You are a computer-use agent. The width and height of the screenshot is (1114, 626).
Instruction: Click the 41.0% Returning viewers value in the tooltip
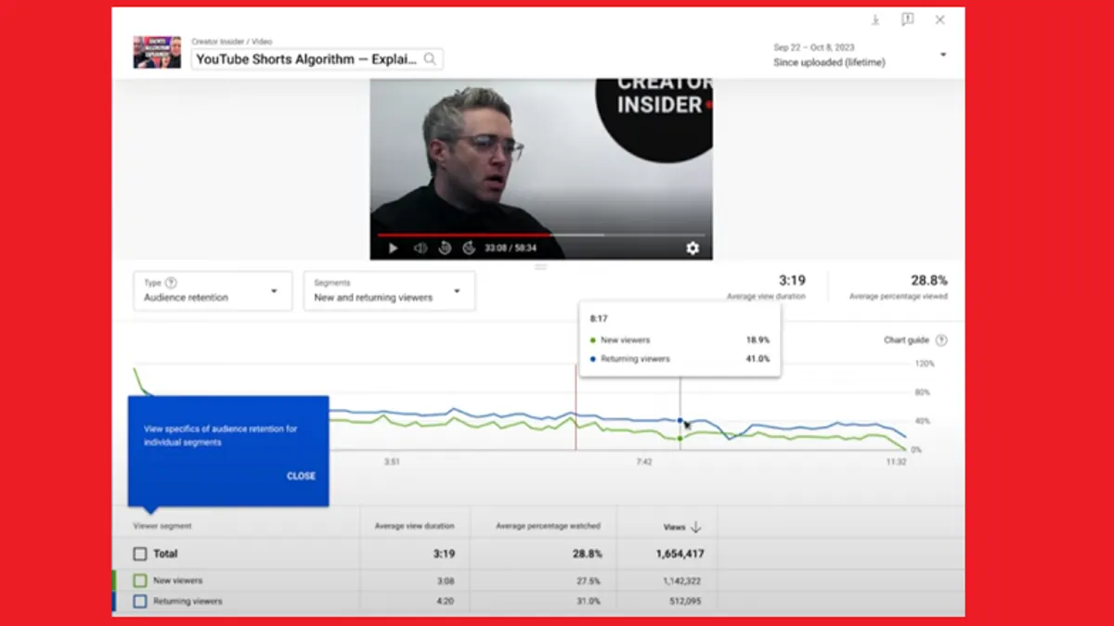click(x=758, y=359)
